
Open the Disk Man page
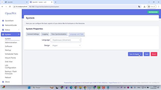(9, 62)
